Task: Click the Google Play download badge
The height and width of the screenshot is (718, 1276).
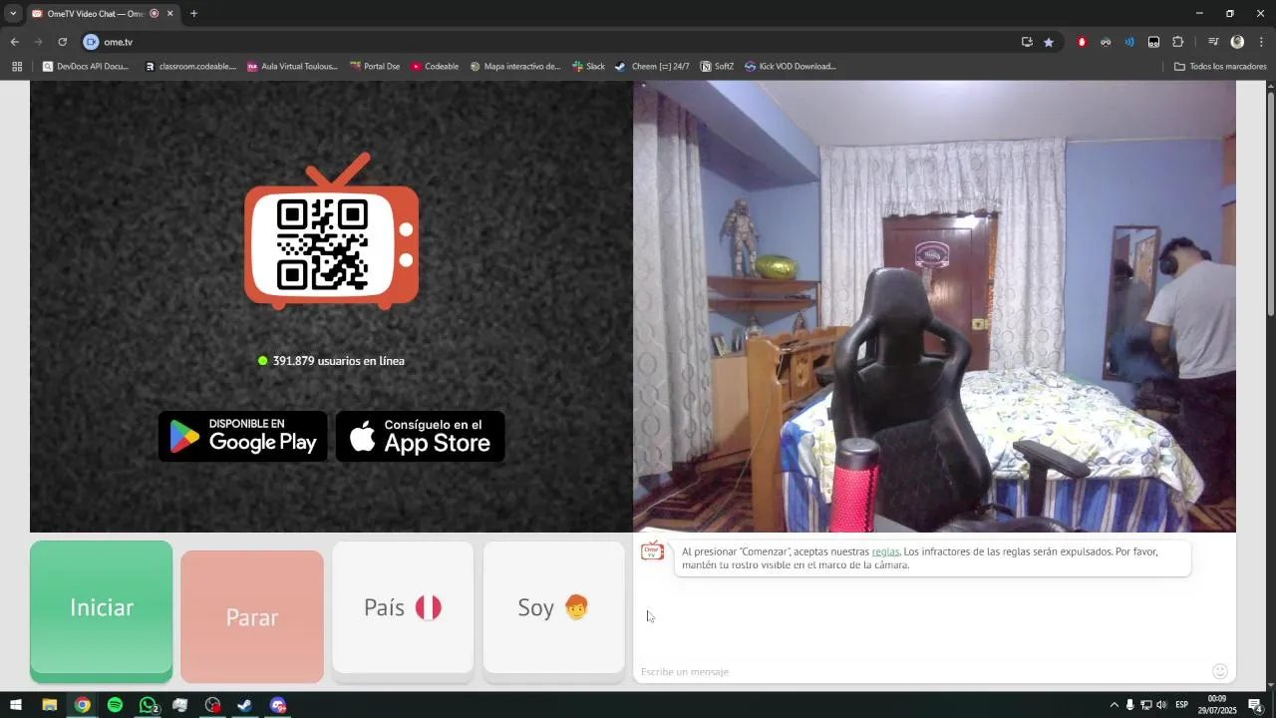Action: click(243, 437)
